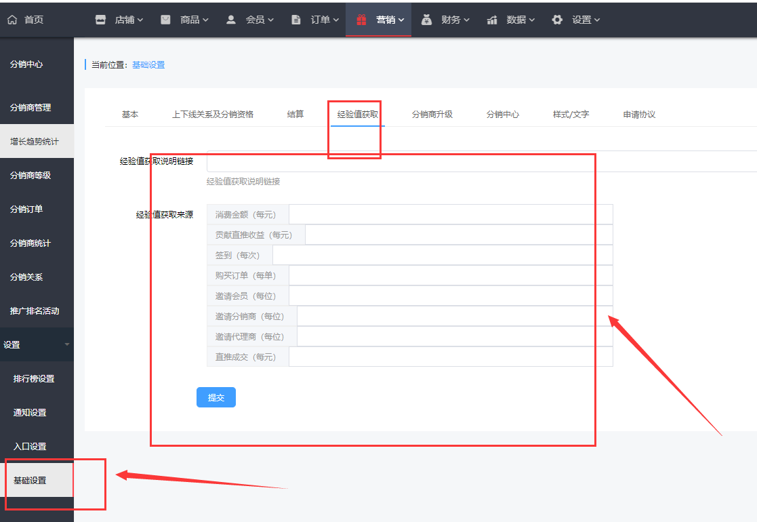Click the money bag finance icon
This screenshot has height=522, width=757.
click(x=426, y=20)
